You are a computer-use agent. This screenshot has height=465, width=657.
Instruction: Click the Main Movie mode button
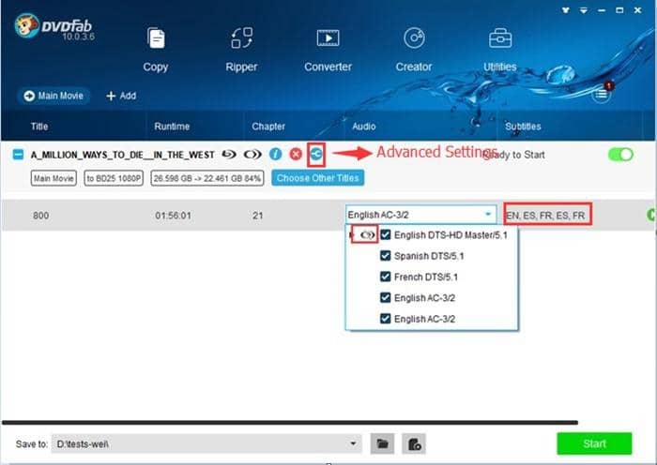[53, 96]
